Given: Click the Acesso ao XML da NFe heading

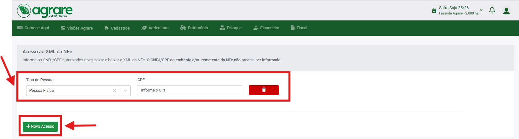Looking at the screenshot, I should [48, 52].
